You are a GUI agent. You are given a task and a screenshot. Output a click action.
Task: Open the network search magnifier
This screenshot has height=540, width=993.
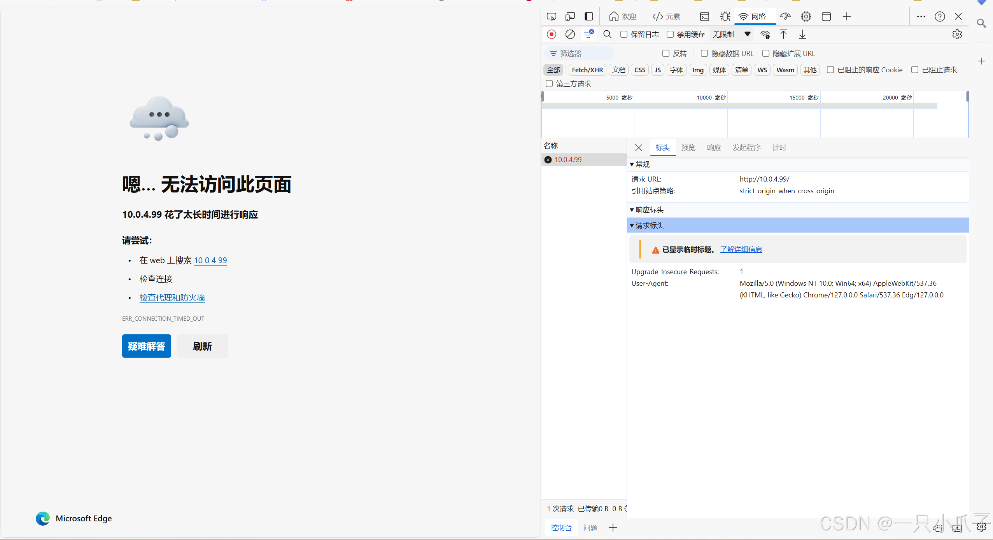point(607,34)
